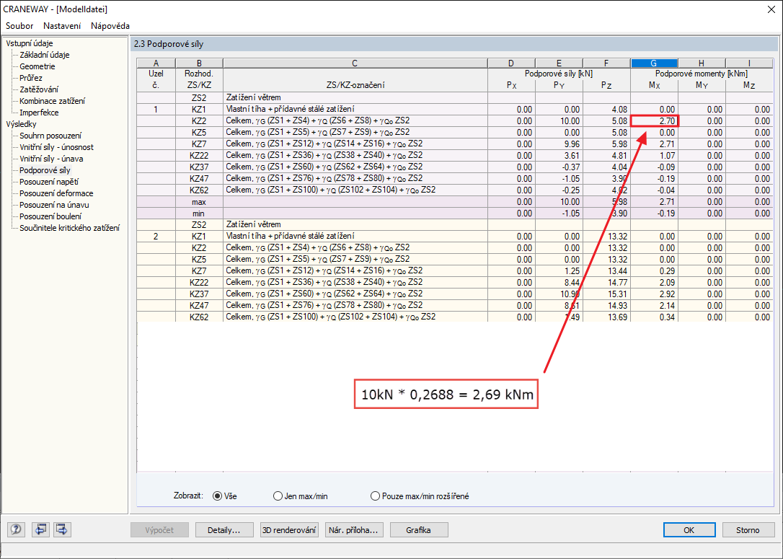Confirm with the OK button
Image resolution: width=783 pixels, height=559 pixels.
click(689, 530)
